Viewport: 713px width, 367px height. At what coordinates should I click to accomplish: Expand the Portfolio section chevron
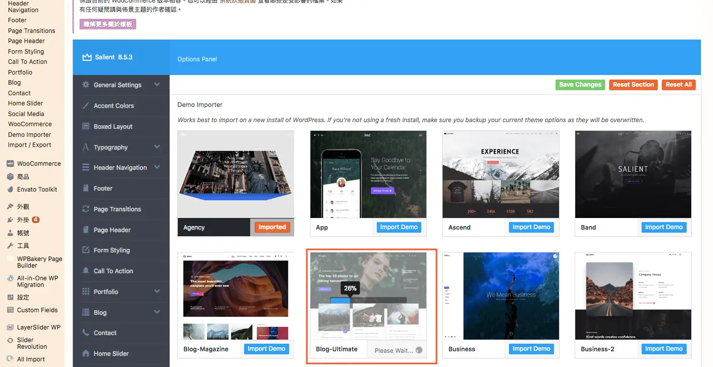[157, 291]
